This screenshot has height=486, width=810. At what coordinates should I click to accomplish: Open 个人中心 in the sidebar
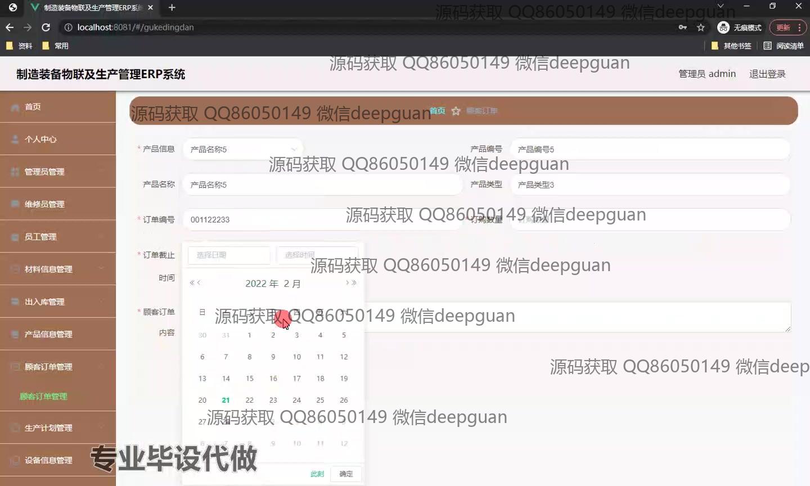tap(58, 139)
